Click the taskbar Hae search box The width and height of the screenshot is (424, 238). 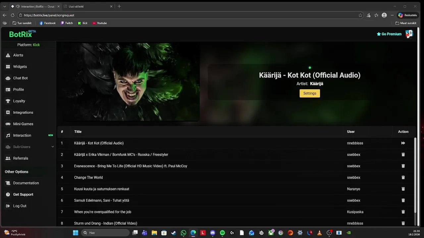coord(105,233)
